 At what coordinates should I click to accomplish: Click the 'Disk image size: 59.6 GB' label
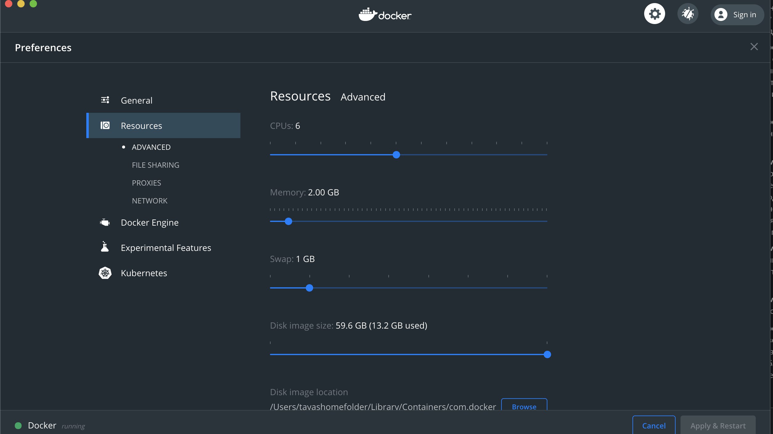coord(348,325)
